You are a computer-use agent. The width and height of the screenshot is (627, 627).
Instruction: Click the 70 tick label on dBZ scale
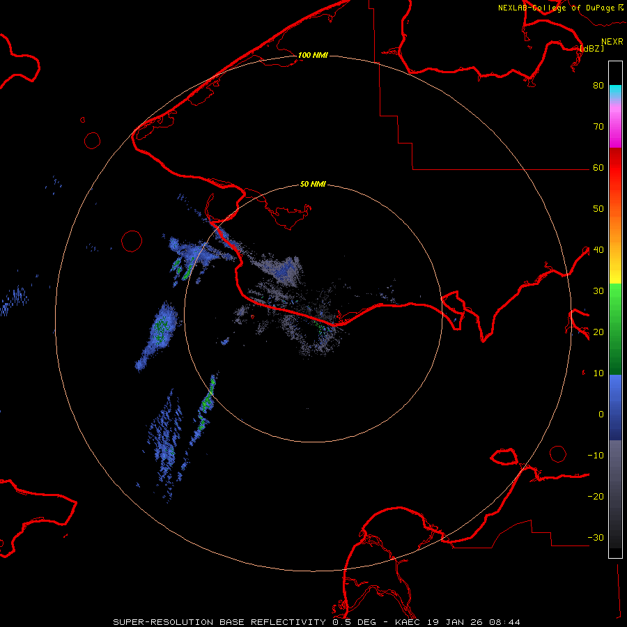598,127
